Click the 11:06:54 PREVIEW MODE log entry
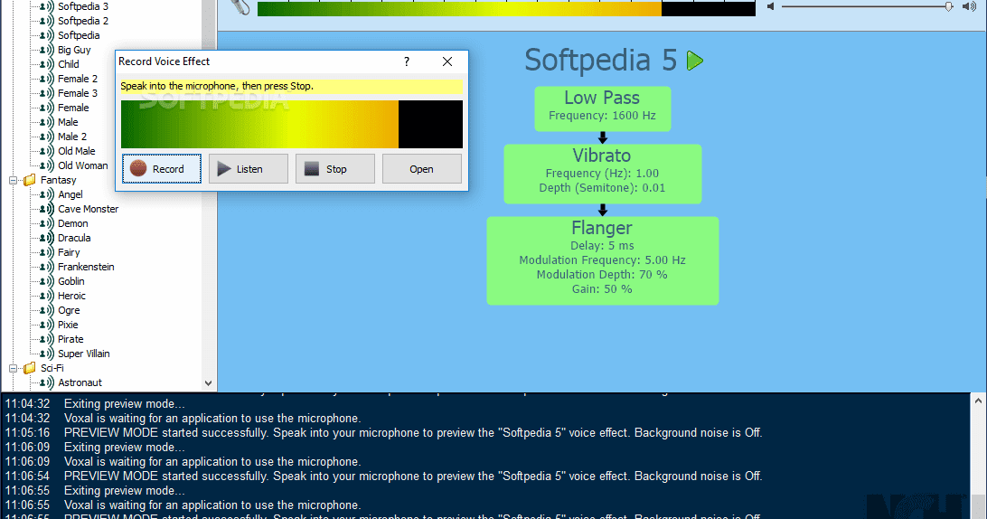 (383, 477)
